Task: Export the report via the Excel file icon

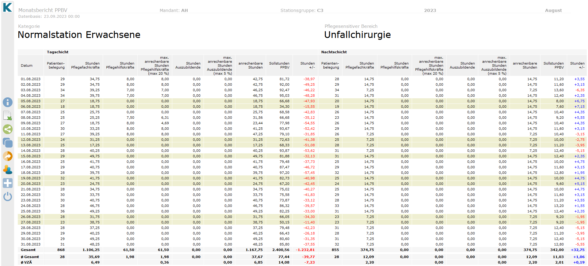Action: coord(8,116)
